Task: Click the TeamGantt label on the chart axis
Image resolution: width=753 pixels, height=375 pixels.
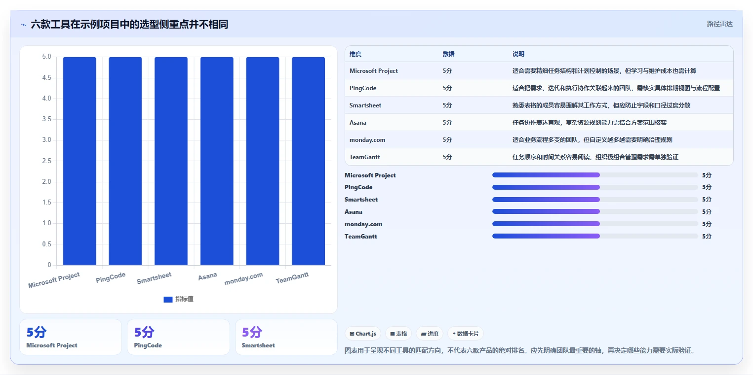Action: point(292,278)
